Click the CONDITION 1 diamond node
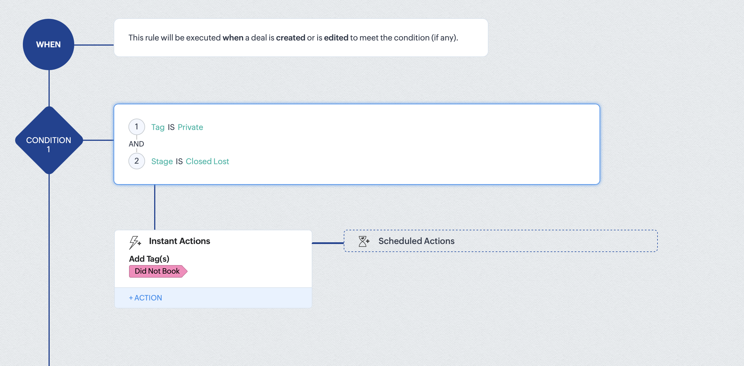 49,141
